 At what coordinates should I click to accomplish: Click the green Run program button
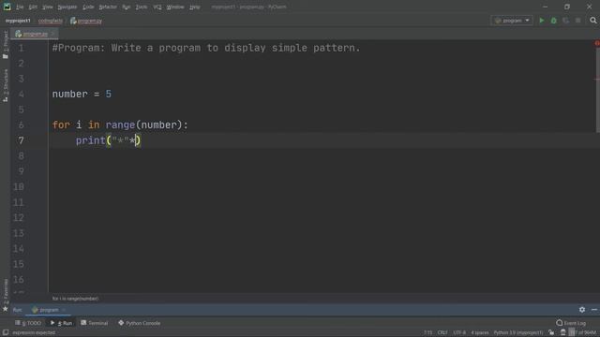(x=542, y=21)
